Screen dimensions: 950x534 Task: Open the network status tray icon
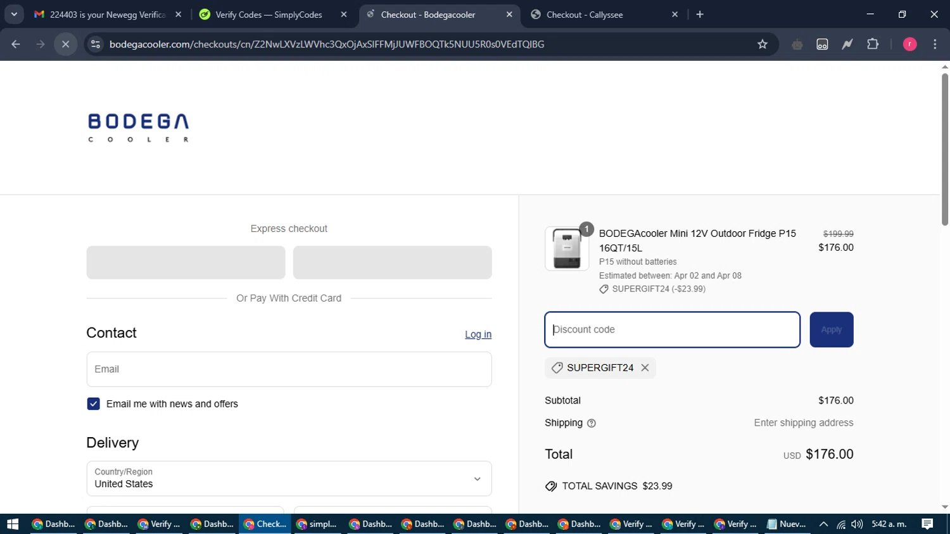tap(841, 524)
